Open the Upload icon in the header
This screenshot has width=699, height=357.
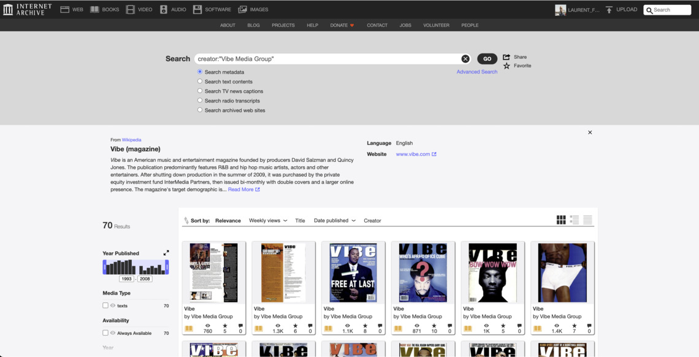(x=609, y=10)
